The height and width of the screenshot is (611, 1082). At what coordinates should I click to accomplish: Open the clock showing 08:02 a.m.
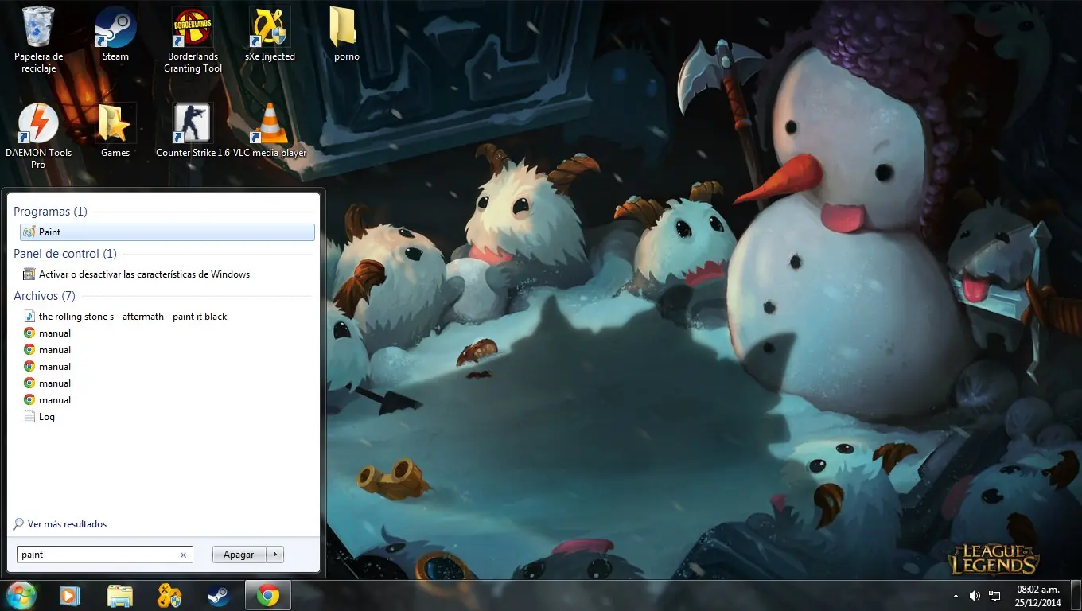tap(1038, 595)
